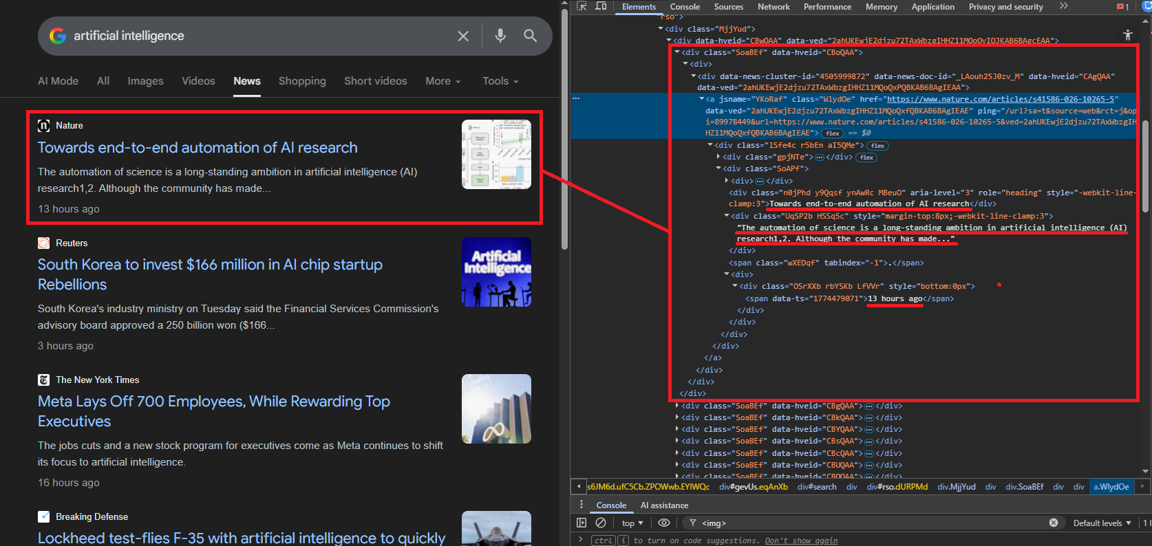Open the Network tab in DevTools

pos(774,7)
